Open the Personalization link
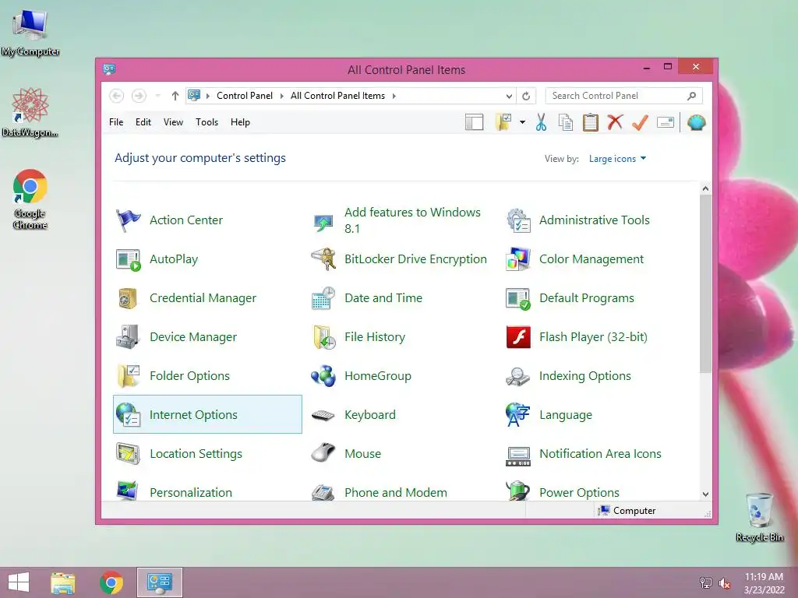Viewport: 798px width, 598px height. coord(191,492)
